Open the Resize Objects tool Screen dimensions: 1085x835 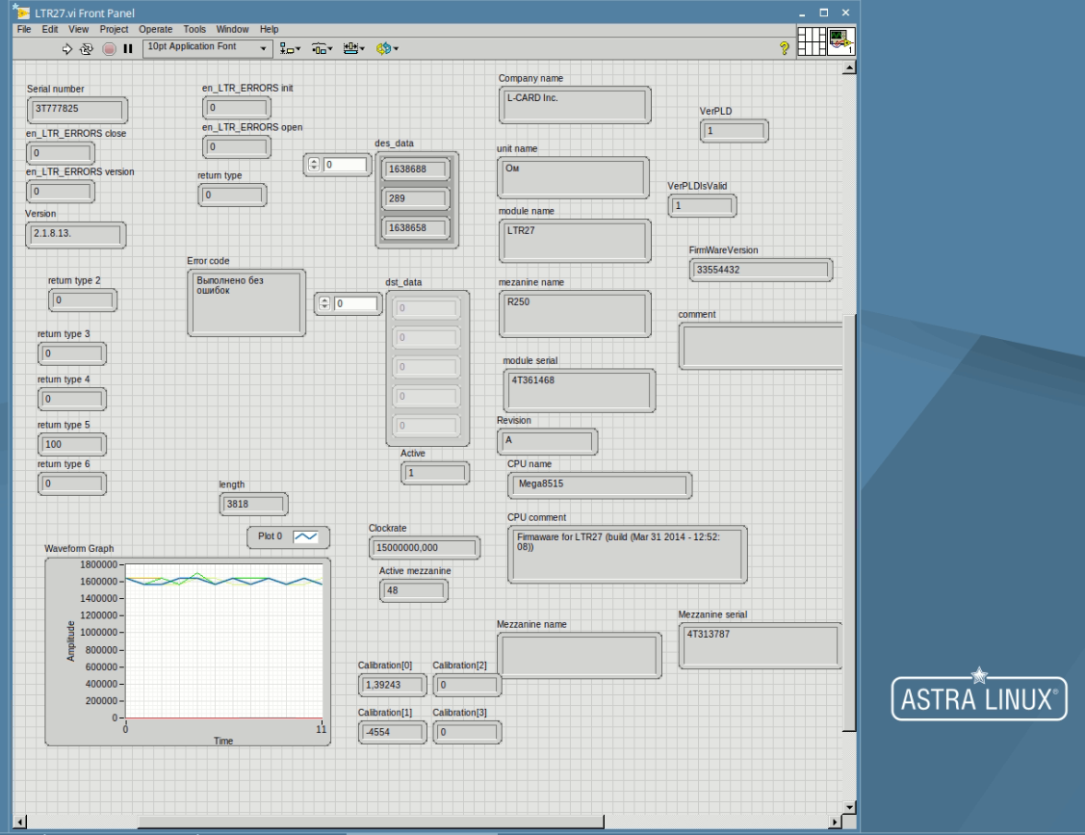tap(353, 48)
